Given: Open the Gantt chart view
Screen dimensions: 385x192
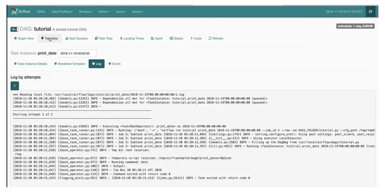Looking at the screenshot, I should click(x=157, y=38).
